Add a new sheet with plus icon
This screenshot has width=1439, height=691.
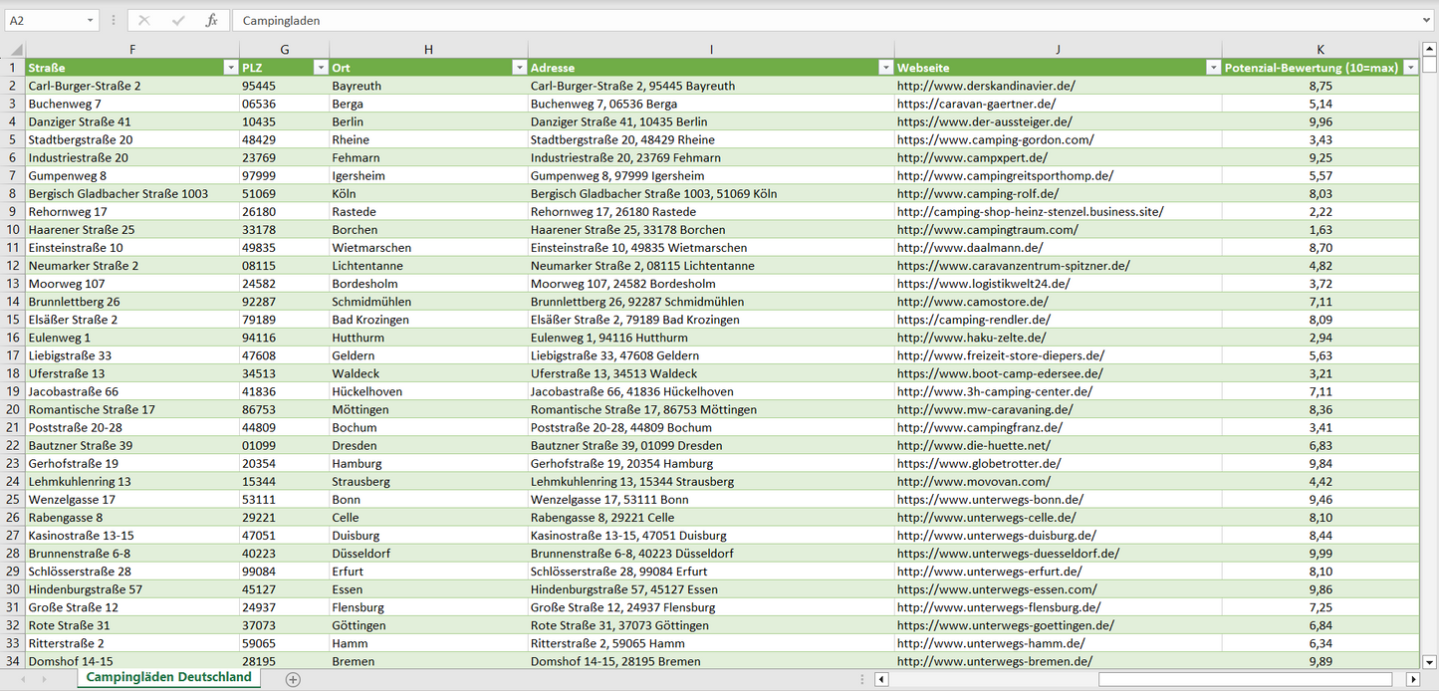(293, 679)
